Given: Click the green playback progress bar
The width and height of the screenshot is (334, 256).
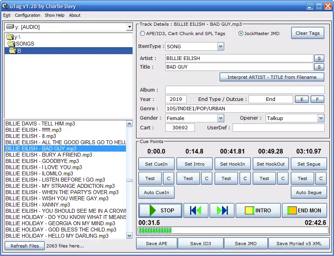Looking at the screenshot, I should (x=233, y=230).
